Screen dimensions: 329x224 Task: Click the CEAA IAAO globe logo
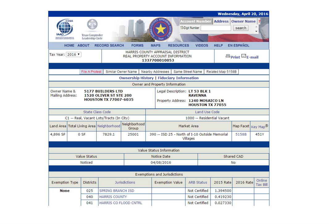tap(65, 29)
